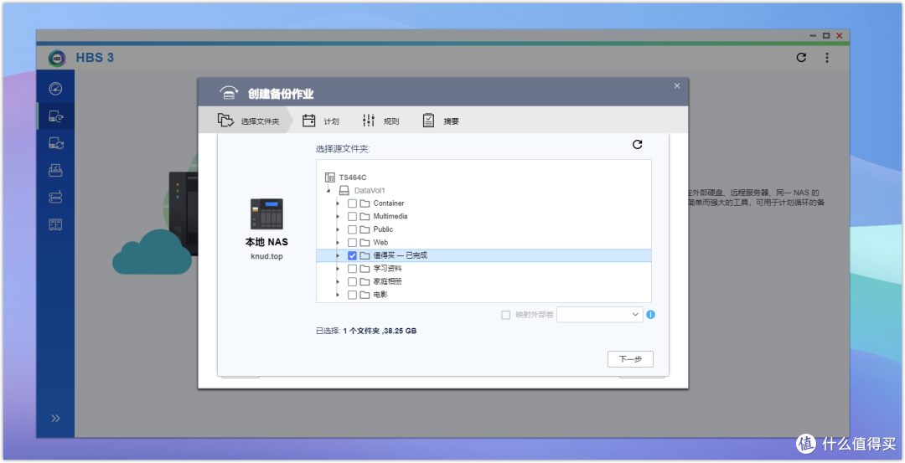Screen dimensions: 905x463
Task: Select the 电影 folder name
Action: pyautogui.click(x=380, y=295)
